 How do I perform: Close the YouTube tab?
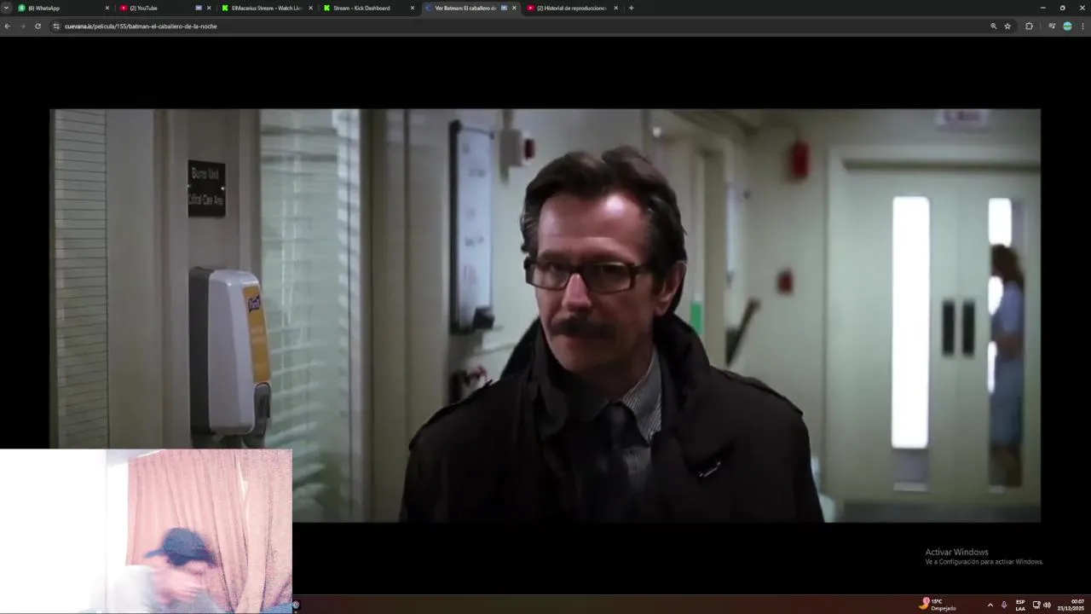coord(209,8)
